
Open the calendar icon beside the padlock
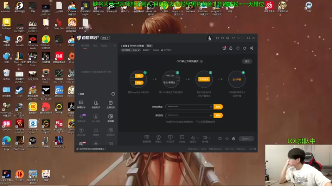(x=238, y=48)
